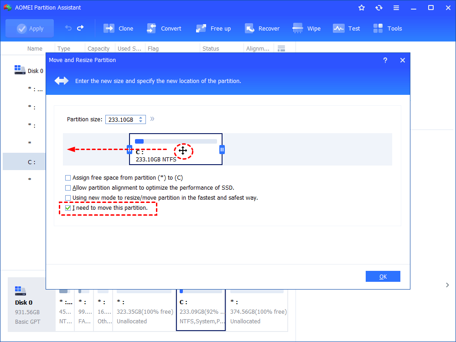
Task: Open the Convert menu
Action: pyautogui.click(x=164, y=28)
